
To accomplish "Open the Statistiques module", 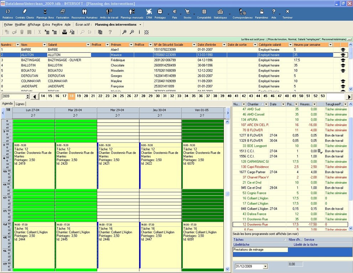I will click(220, 14).
